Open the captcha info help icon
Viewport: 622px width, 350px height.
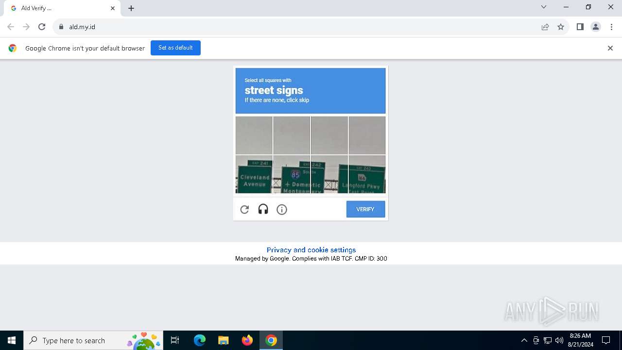coord(282,210)
